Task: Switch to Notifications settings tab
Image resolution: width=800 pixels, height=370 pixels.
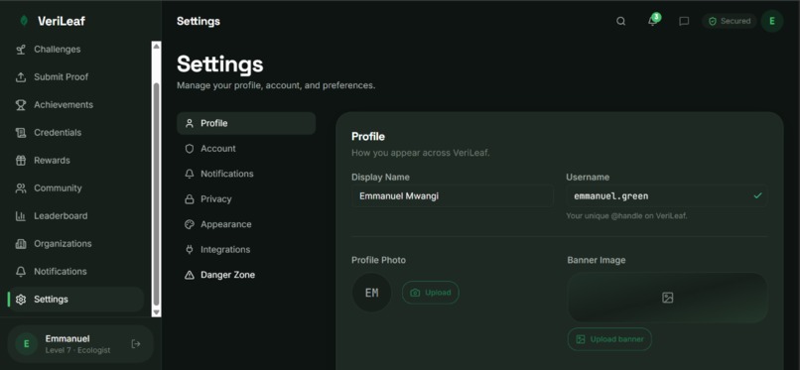Action: coord(246,174)
